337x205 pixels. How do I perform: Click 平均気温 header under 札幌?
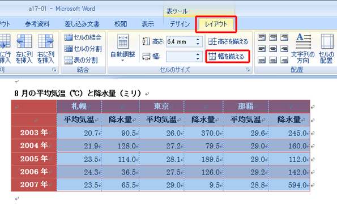pos(79,119)
